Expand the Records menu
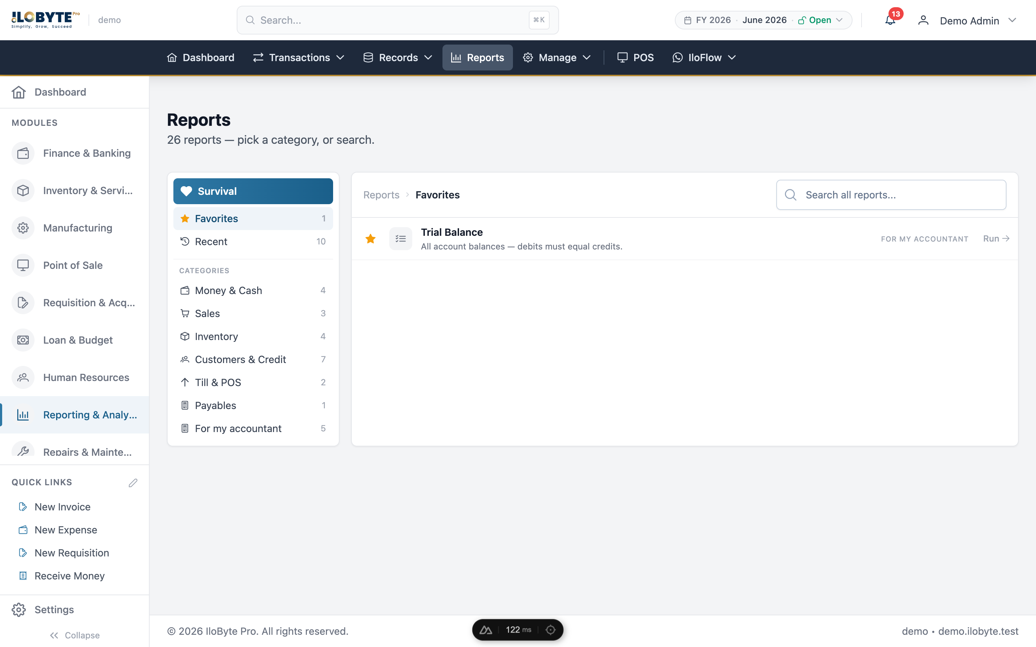Screen dimensions: 1036x647 (x=397, y=58)
